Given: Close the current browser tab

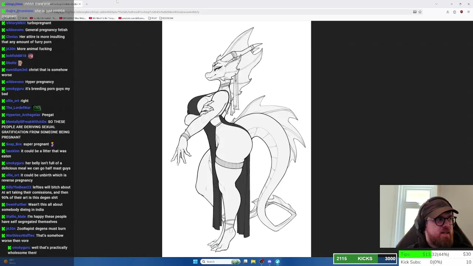Looking at the screenshot, I should 79,4.
